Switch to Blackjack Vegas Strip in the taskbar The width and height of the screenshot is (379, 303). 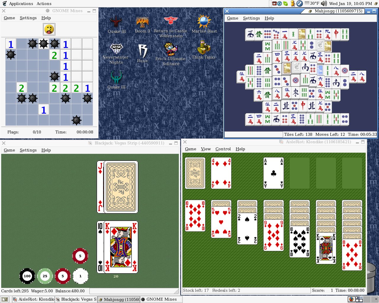click(76, 299)
